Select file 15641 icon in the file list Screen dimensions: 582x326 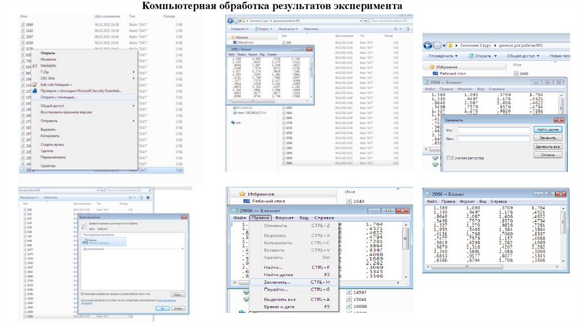tap(348, 299)
